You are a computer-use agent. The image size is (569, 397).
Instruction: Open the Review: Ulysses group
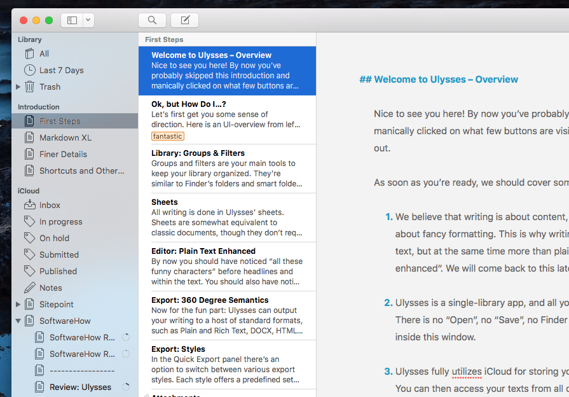(75, 387)
